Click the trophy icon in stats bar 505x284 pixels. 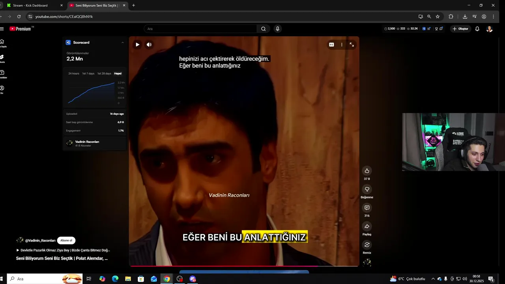click(436, 29)
